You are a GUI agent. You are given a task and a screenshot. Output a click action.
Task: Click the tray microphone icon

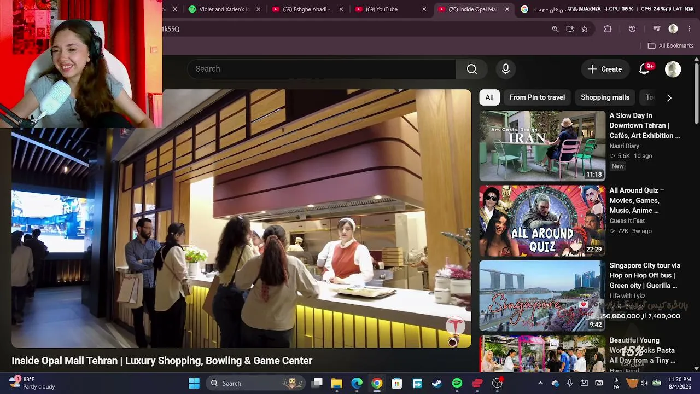tap(570, 383)
